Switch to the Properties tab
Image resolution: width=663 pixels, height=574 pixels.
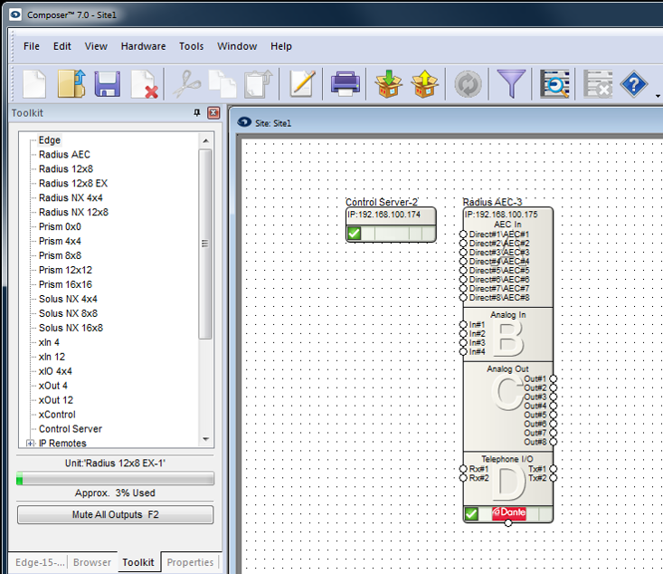click(190, 562)
